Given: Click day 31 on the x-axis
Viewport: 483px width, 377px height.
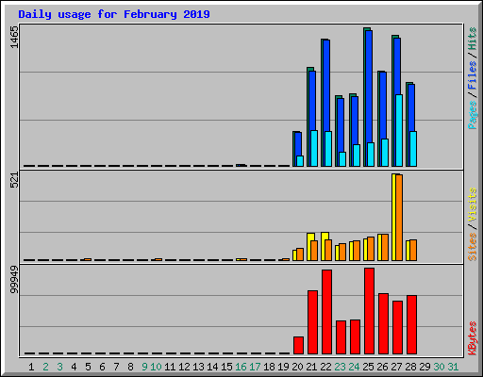Looking at the screenshot, I should (x=453, y=367).
